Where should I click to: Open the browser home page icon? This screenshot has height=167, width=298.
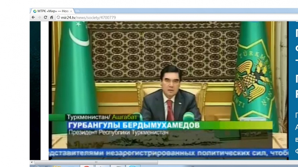(x=51, y=17)
